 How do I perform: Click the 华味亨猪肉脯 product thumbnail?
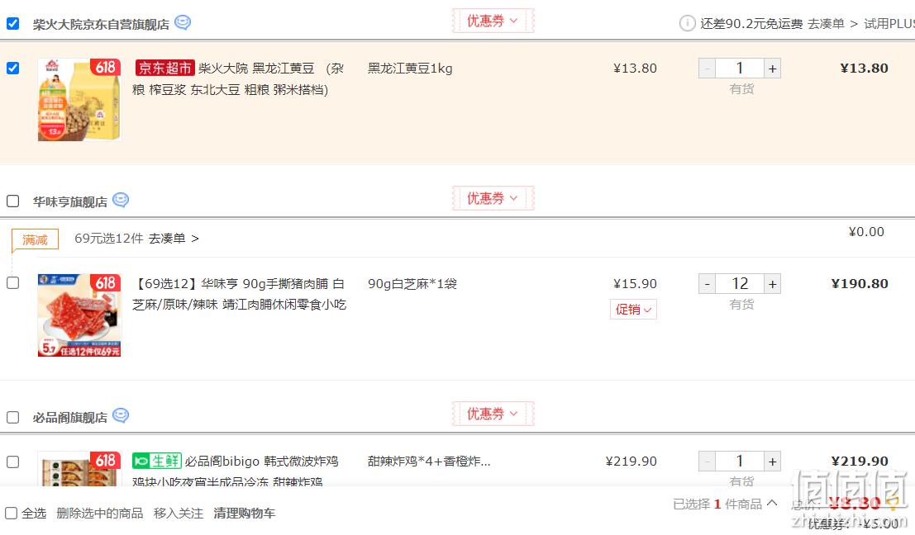[x=79, y=315]
